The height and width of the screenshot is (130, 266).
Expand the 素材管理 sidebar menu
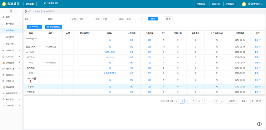tap(19, 99)
